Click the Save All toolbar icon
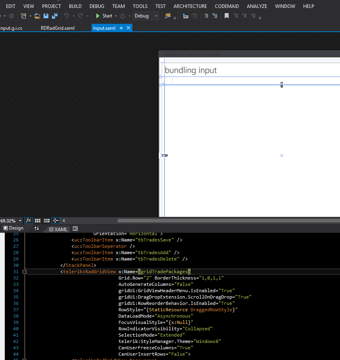Screen dimensions: 340x360 54,16
